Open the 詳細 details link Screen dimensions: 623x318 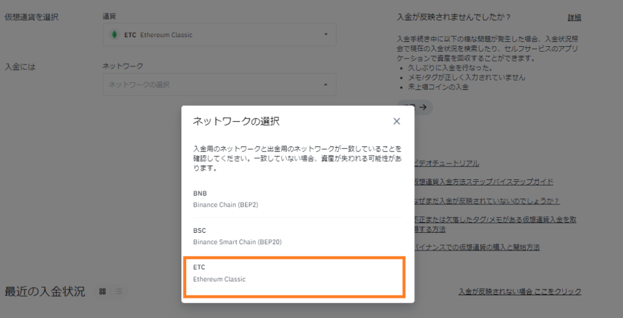pyautogui.click(x=574, y=18)
